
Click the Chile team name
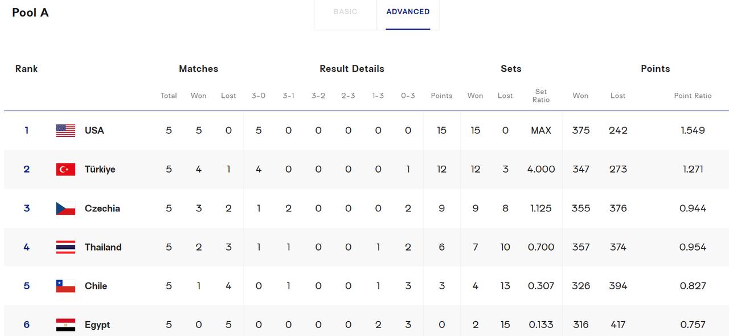pos(96,286)
